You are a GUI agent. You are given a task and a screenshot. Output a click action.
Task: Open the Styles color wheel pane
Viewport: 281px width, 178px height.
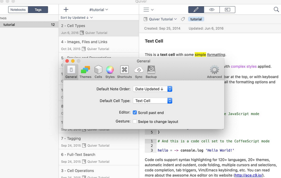pos(110,72)
